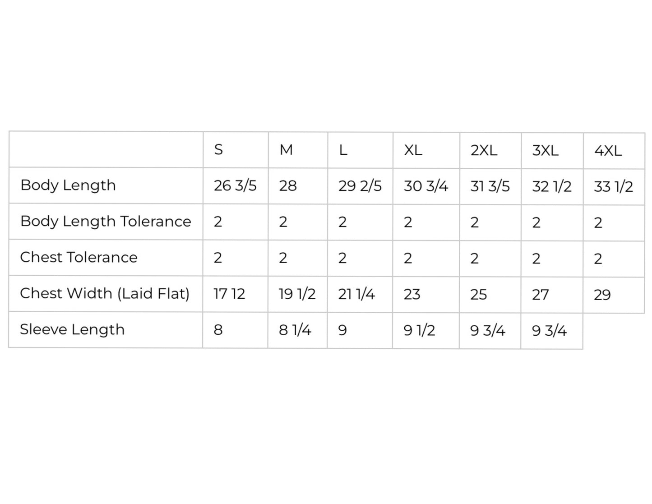Select the Body Length Tolerance label

point(106,222)
